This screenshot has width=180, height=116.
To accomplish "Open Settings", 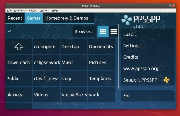I will click(148, 46).
